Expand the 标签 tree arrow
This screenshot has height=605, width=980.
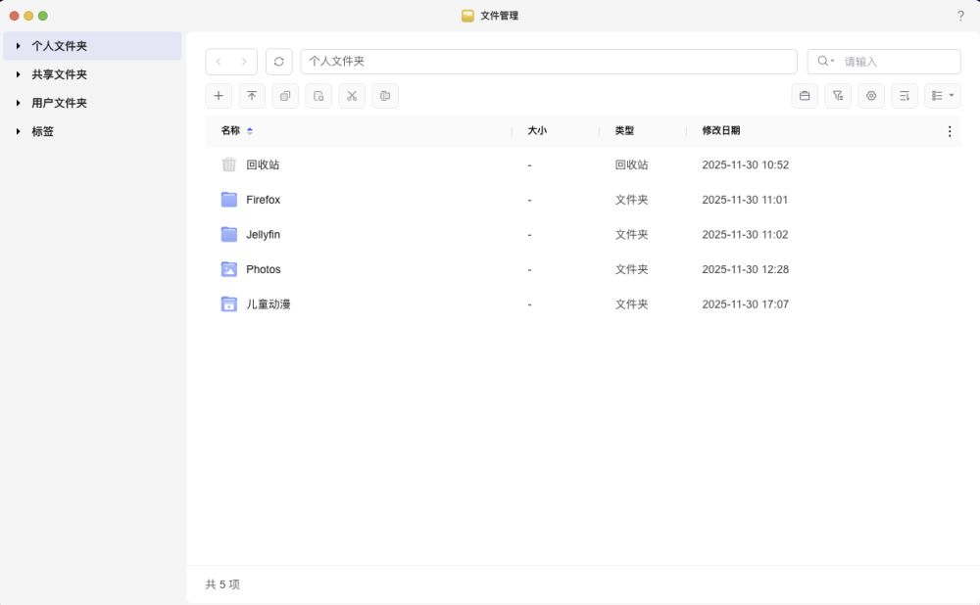tap(18, 131)
